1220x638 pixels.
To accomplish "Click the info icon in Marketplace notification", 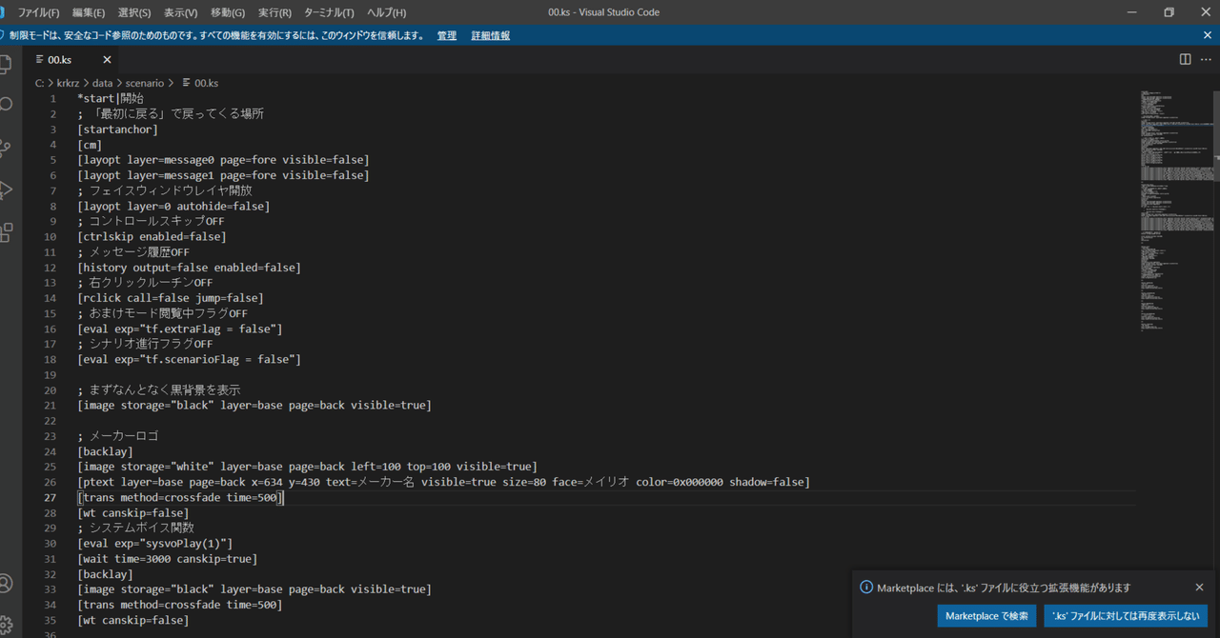I will (866, 588).
